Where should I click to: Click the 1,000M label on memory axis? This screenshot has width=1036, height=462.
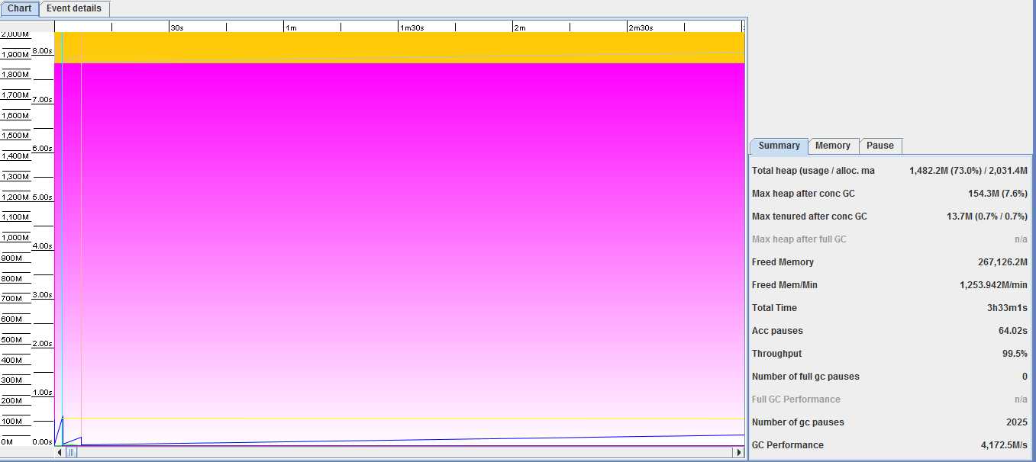15,238
